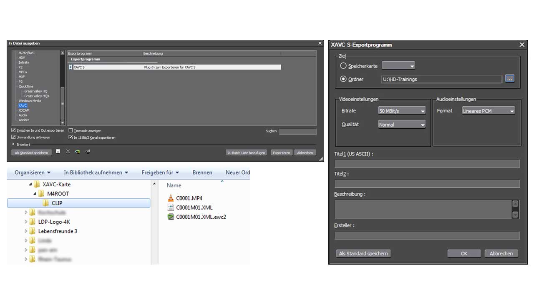Viewport: 534px width, 300px height.
Task: Click the Exportieren button
Action: click(281, 153)
